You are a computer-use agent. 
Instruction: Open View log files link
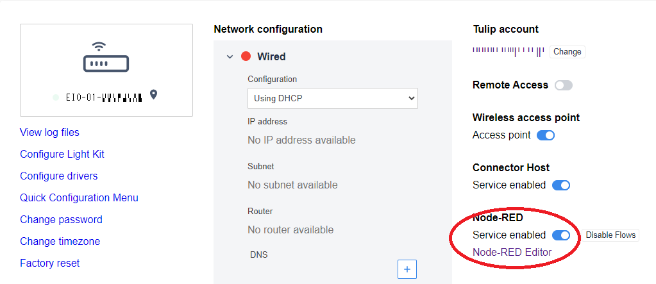(49, 132)
